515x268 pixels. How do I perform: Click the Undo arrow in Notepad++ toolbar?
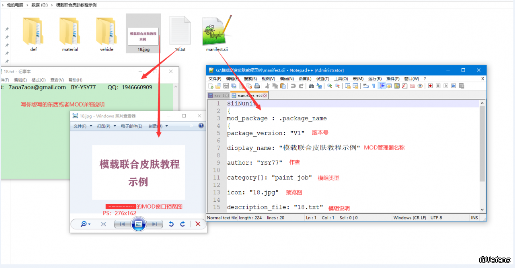coord(293,86)
